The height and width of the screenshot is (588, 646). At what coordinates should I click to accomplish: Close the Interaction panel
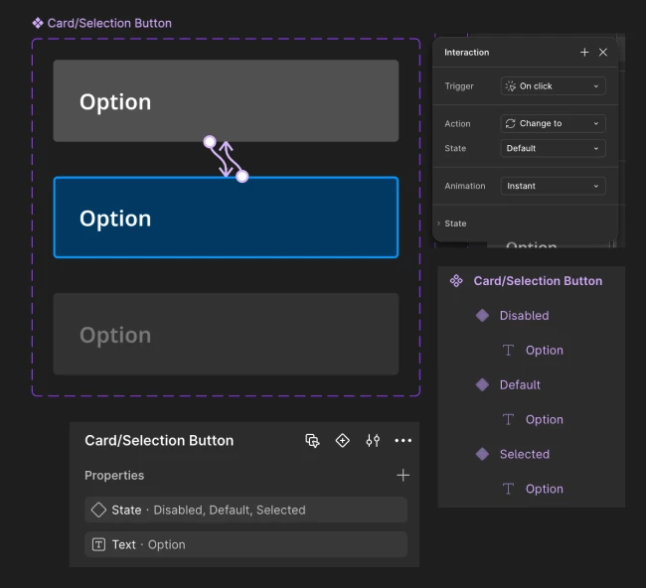(x=602, y=53)
